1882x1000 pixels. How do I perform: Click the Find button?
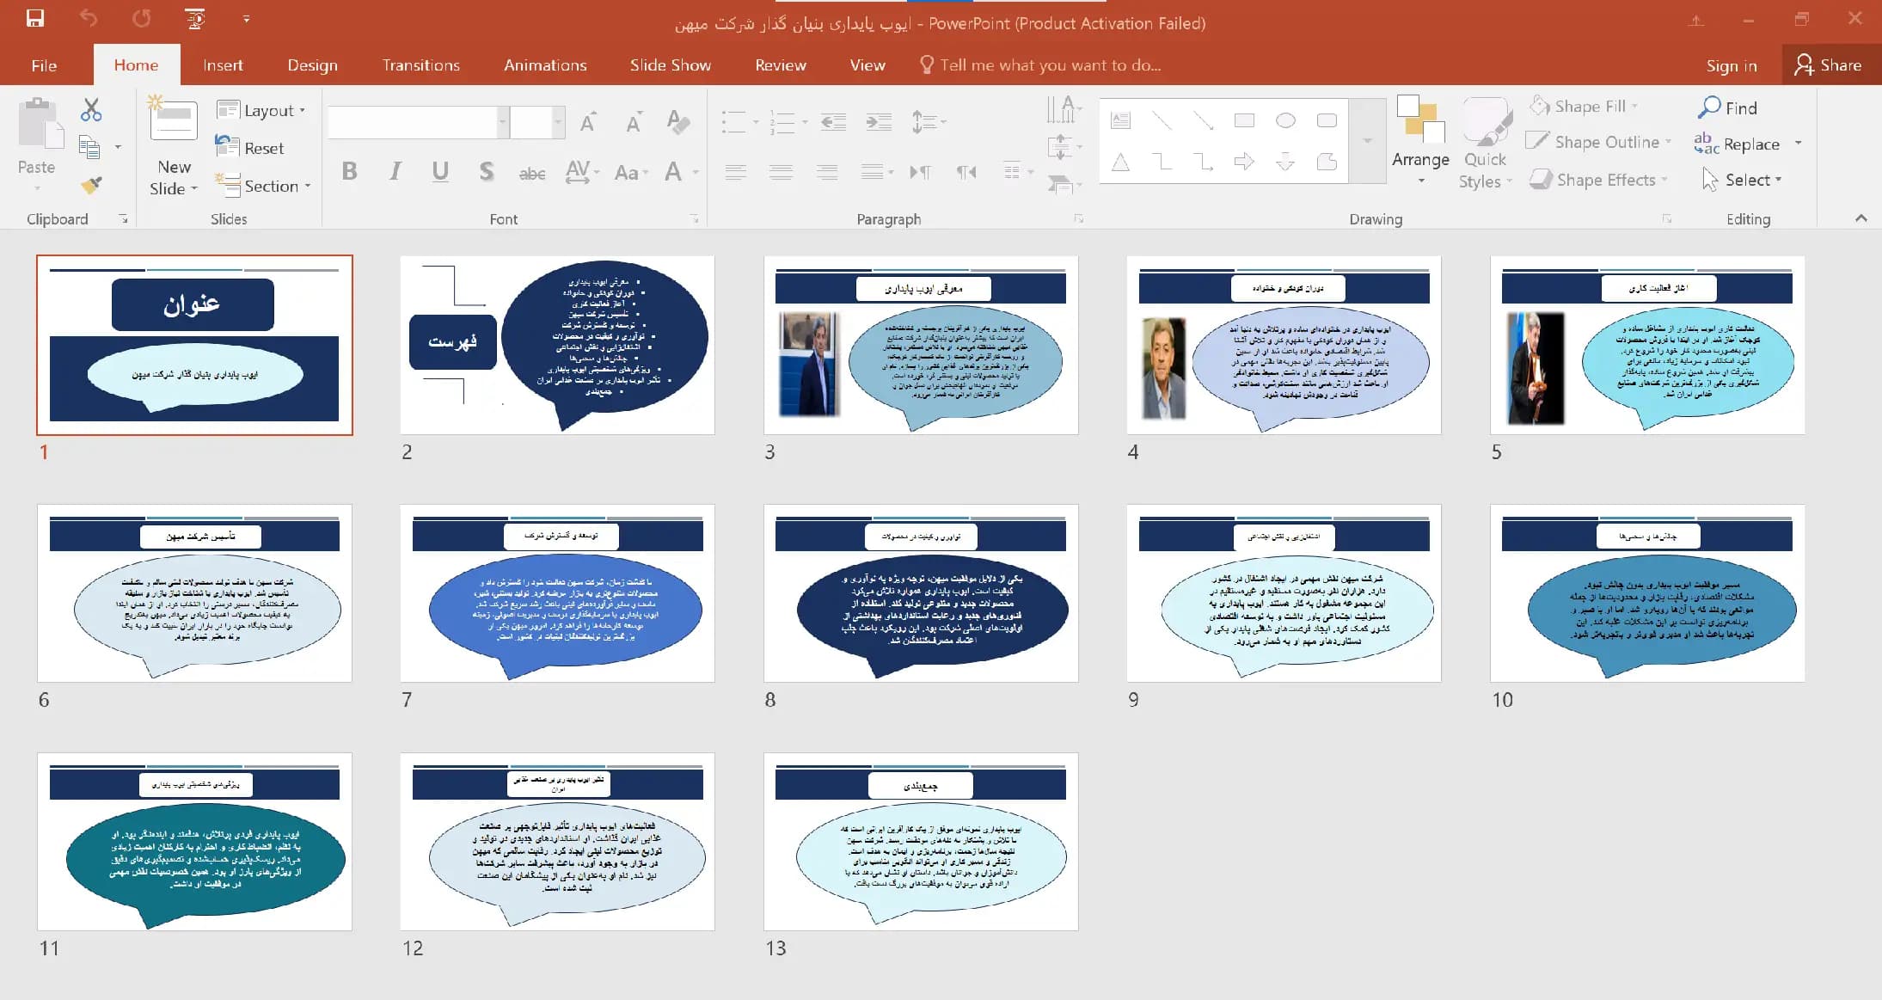coord(1727,107)
